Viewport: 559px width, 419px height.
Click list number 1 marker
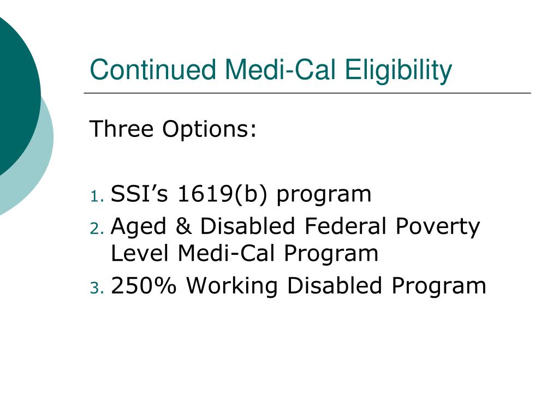pyautogui.click(x=97, y=196)
